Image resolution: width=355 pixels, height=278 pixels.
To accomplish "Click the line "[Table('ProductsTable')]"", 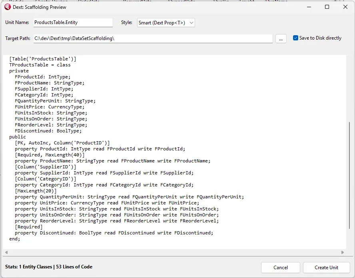I will click(43, 59).
